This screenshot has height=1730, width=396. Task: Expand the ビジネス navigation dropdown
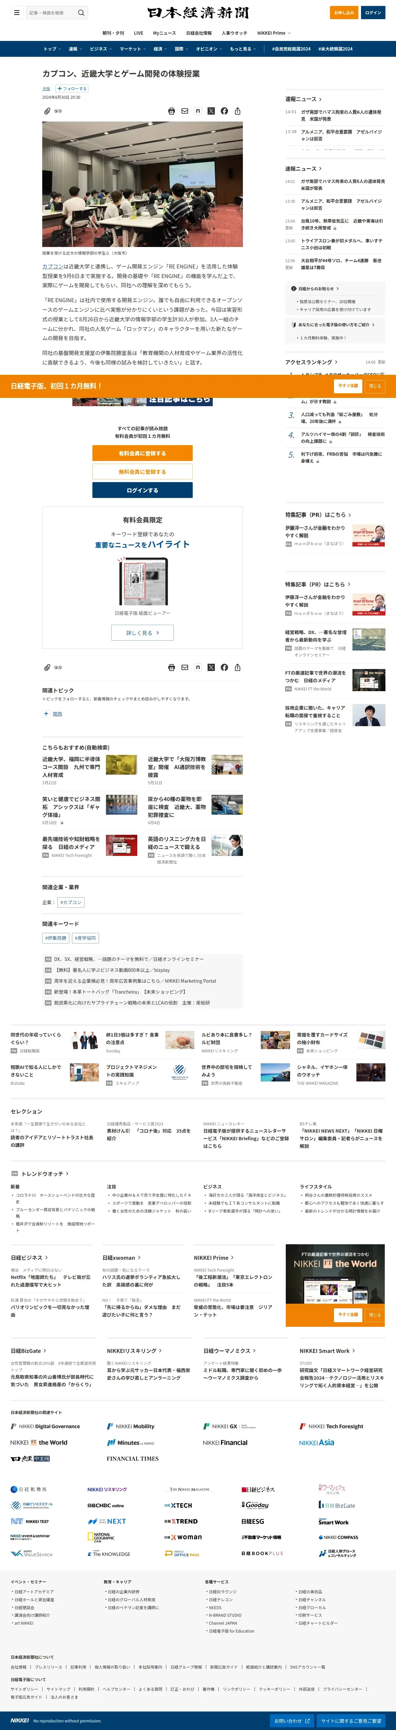point(101,48)
